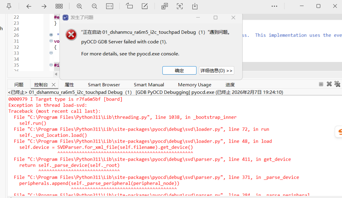The image size is (342, 198).
Task: Collapse the function block at line 31
Action: point(51,41)
